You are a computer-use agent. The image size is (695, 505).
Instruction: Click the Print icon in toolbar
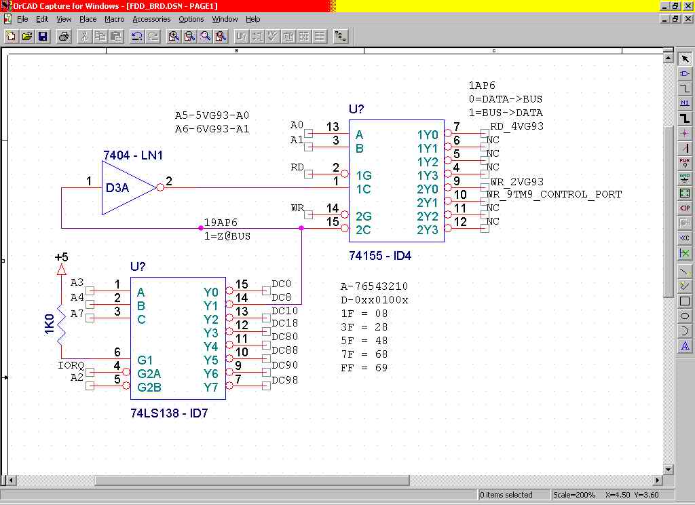tap(64, 36)
